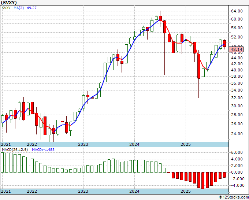Click the 56.00 price axis label

coord(237,28)
